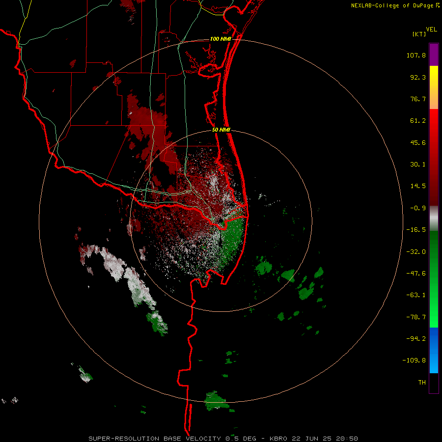This screenshot has height=442, width=442.
Task: Click the -16.5 legend value
Action: pos(416,230)
